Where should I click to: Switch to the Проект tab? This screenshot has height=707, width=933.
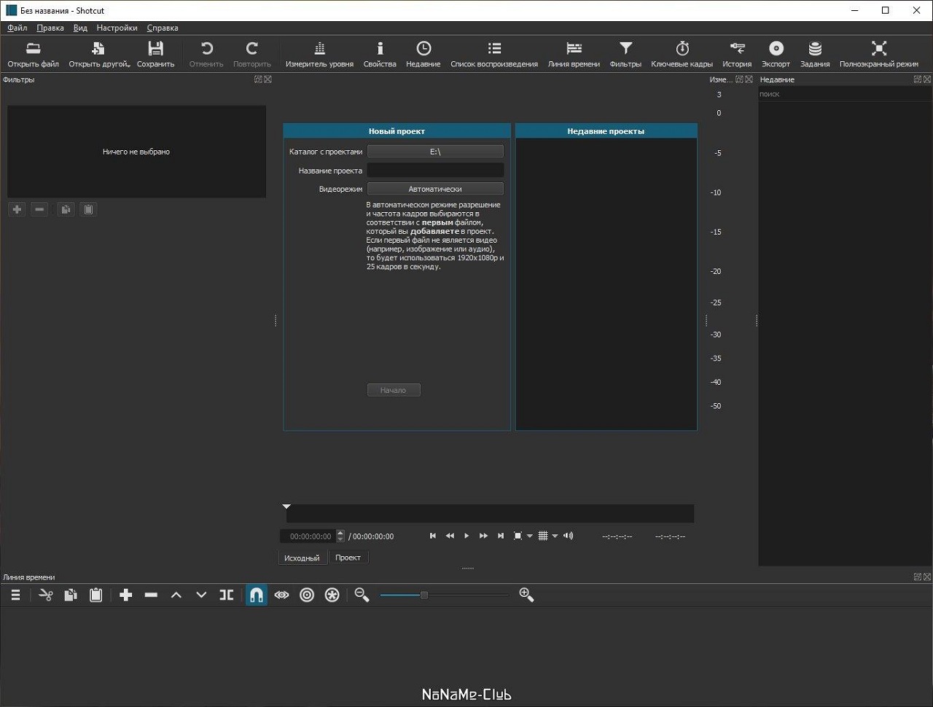tap(348, 558)
